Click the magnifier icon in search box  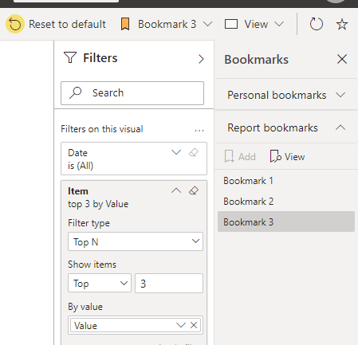pyautogui.click(x=75, y=93)
